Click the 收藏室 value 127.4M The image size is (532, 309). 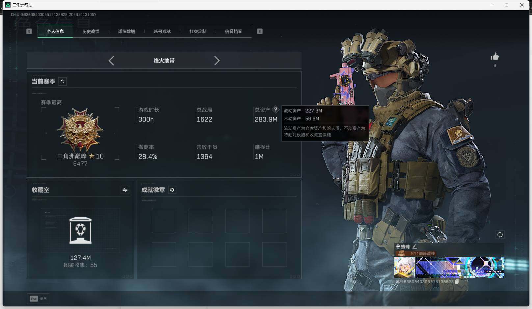80,258
